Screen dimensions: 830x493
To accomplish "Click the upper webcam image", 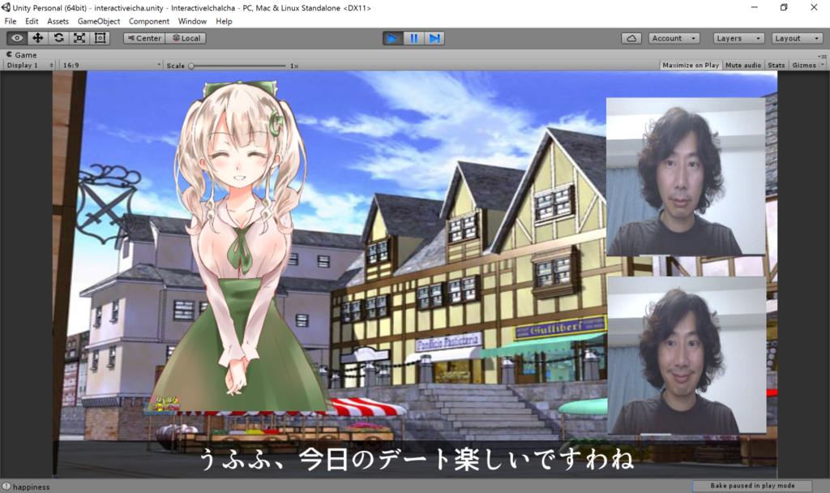I will tap(686, 176).
